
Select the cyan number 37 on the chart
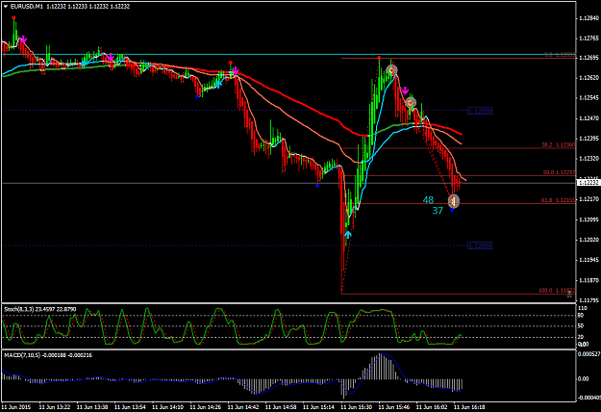(x=438, y=211)
